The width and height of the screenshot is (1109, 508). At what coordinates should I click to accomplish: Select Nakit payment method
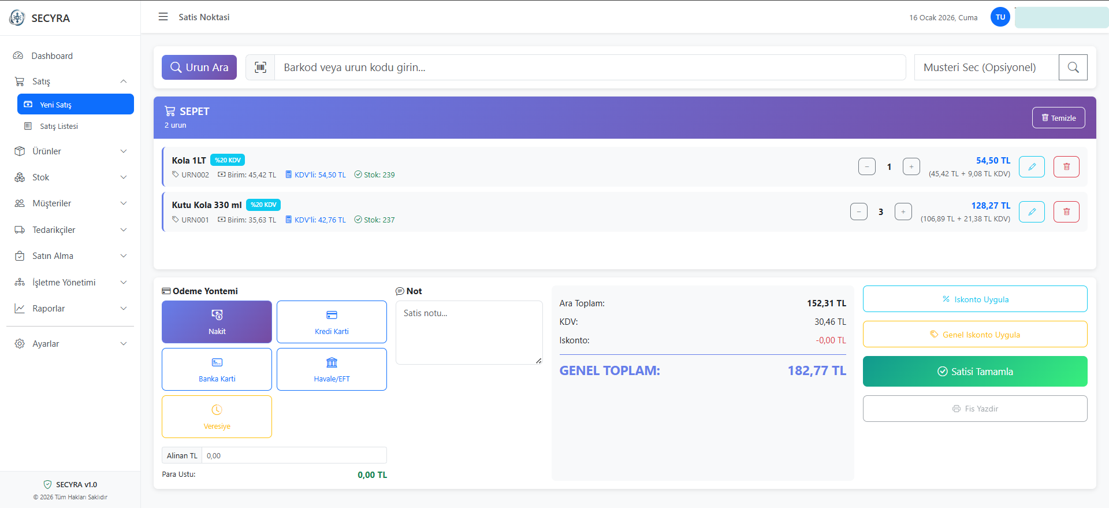[217, 322]
